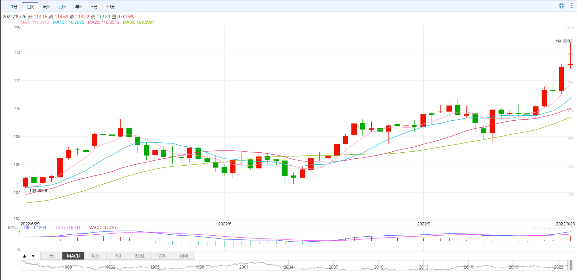Enable the KDJ indicator
The height and width of the screenshot is (280, 577).
coord(95,256)
